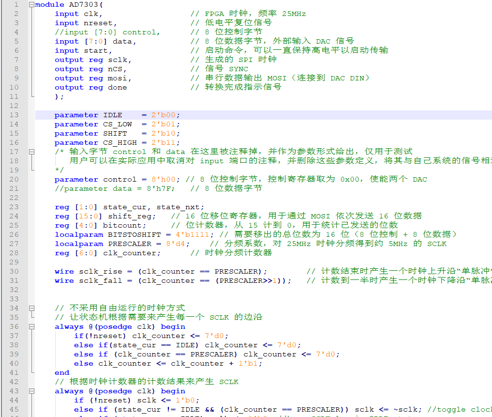Screen dimensions: 492x417
Task: Click 'always @(posedge clk) begin' on line 43
Action: tap(120, 391)
